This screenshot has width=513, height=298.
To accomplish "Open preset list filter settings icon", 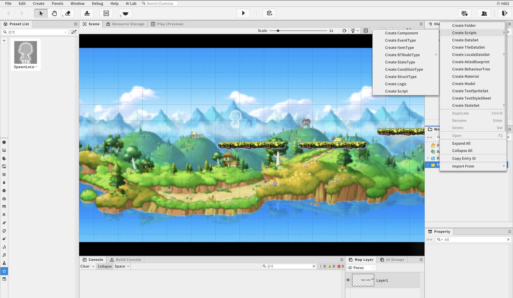I will point(74,32).
